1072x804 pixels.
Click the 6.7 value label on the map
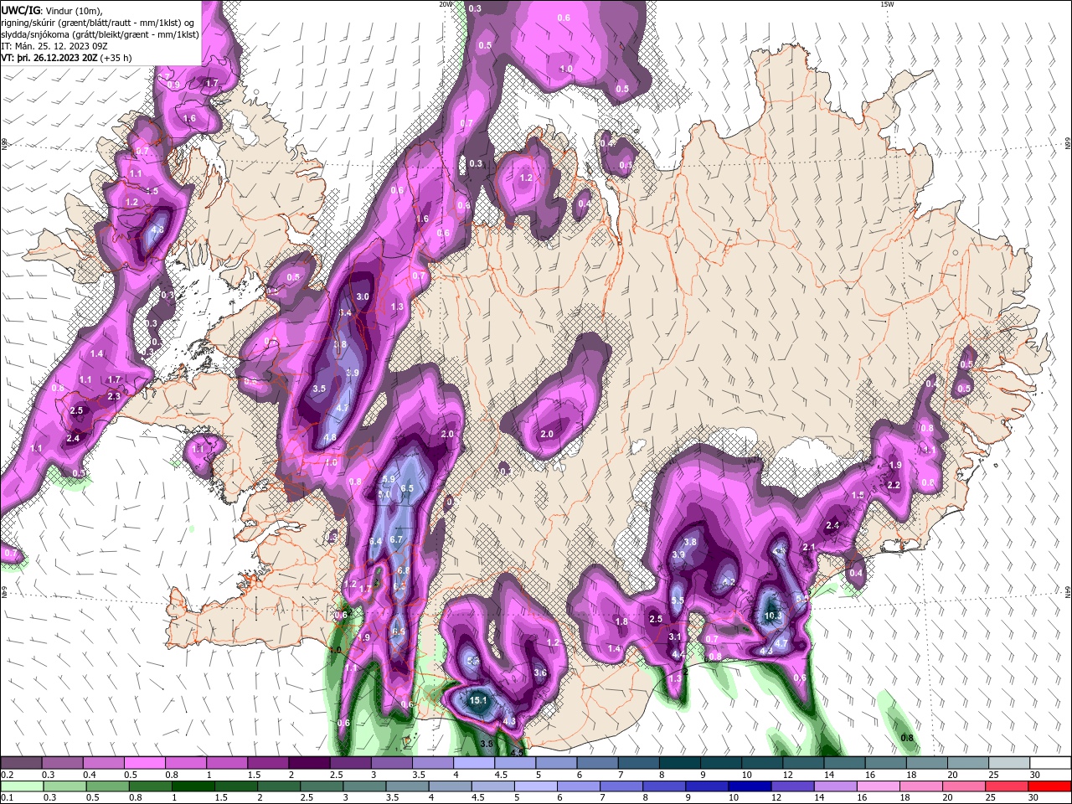pos(397,539)
